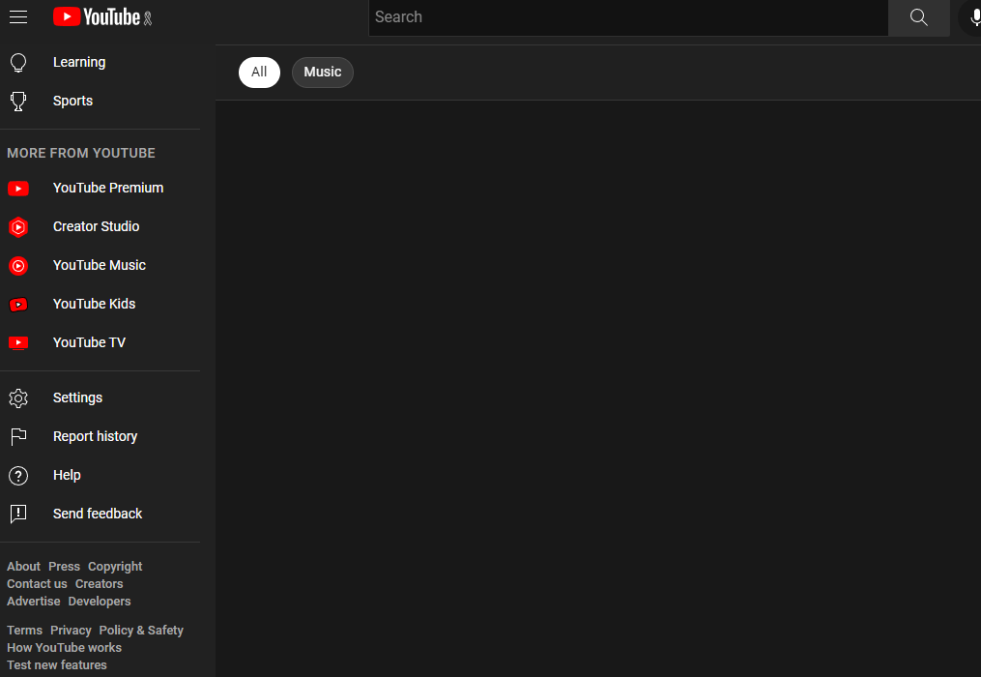This screenshot has width=981, height=677.
Task: Click the YouTube Premium icon
Action: (18, 189)
